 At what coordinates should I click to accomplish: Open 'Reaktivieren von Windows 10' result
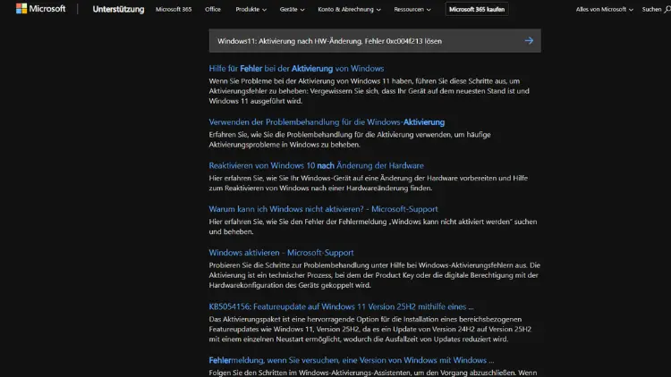[316, 165]
